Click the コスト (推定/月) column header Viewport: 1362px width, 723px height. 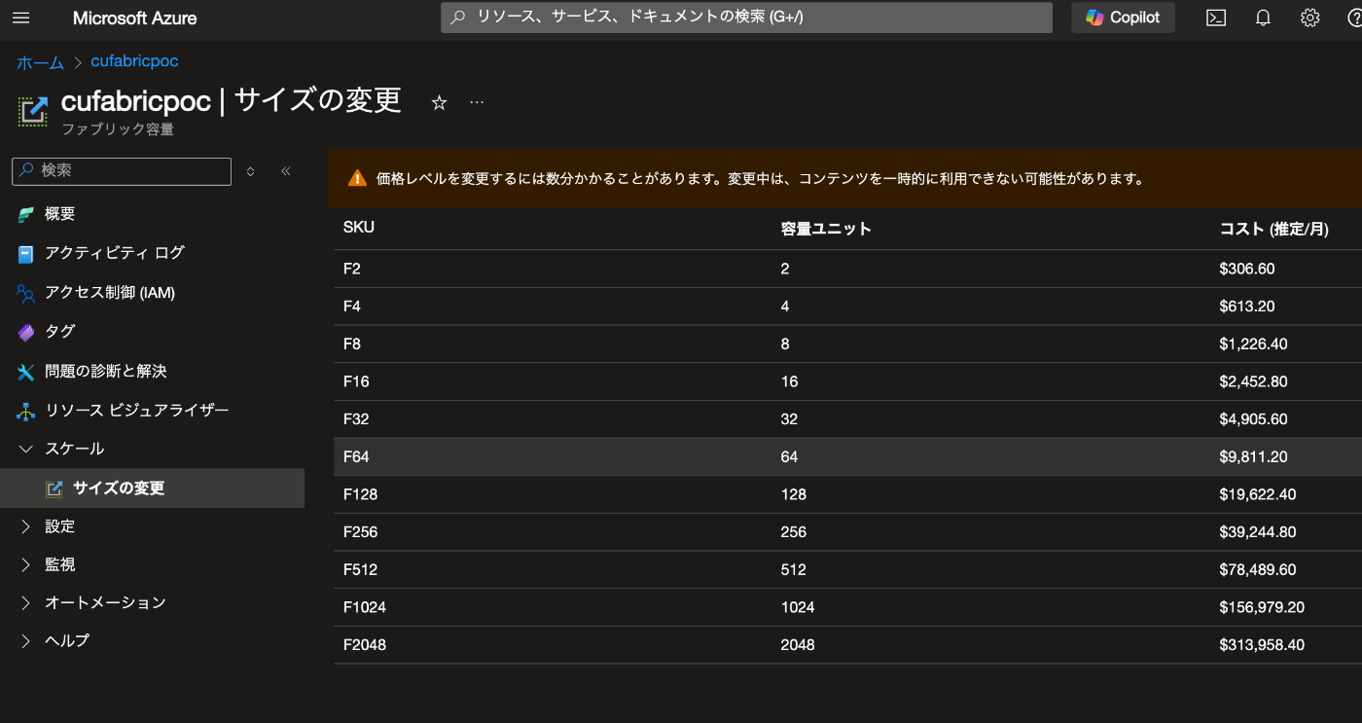pos(1273,230)
